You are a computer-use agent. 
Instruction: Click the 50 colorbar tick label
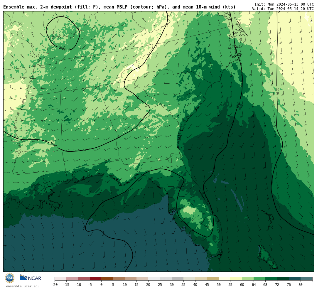tap(219, 285)
